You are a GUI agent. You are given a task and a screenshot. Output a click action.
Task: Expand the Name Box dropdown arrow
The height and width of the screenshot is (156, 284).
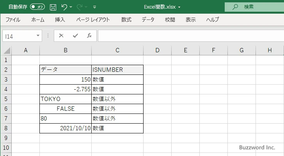tap(38, 35)
